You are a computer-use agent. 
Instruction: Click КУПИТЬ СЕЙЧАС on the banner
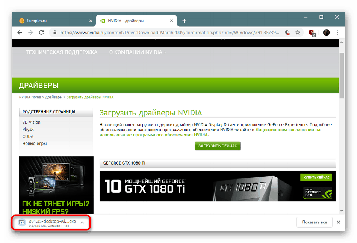click(x=316, y=178)
